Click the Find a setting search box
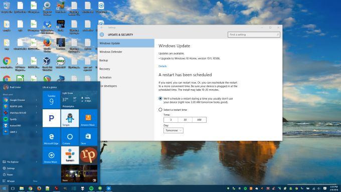This screenshot has height=192, width=341. tap(254, 35)
